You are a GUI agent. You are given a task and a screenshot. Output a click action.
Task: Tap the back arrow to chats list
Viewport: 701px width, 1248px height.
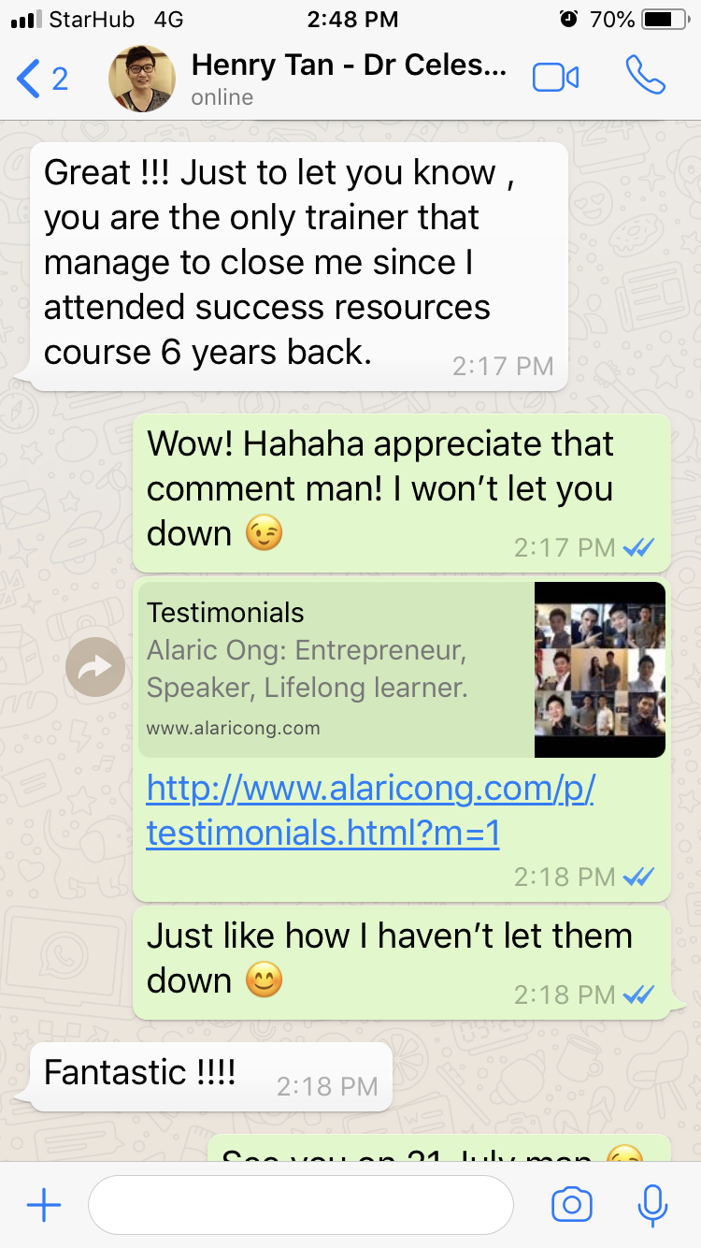tap(28, 79)
